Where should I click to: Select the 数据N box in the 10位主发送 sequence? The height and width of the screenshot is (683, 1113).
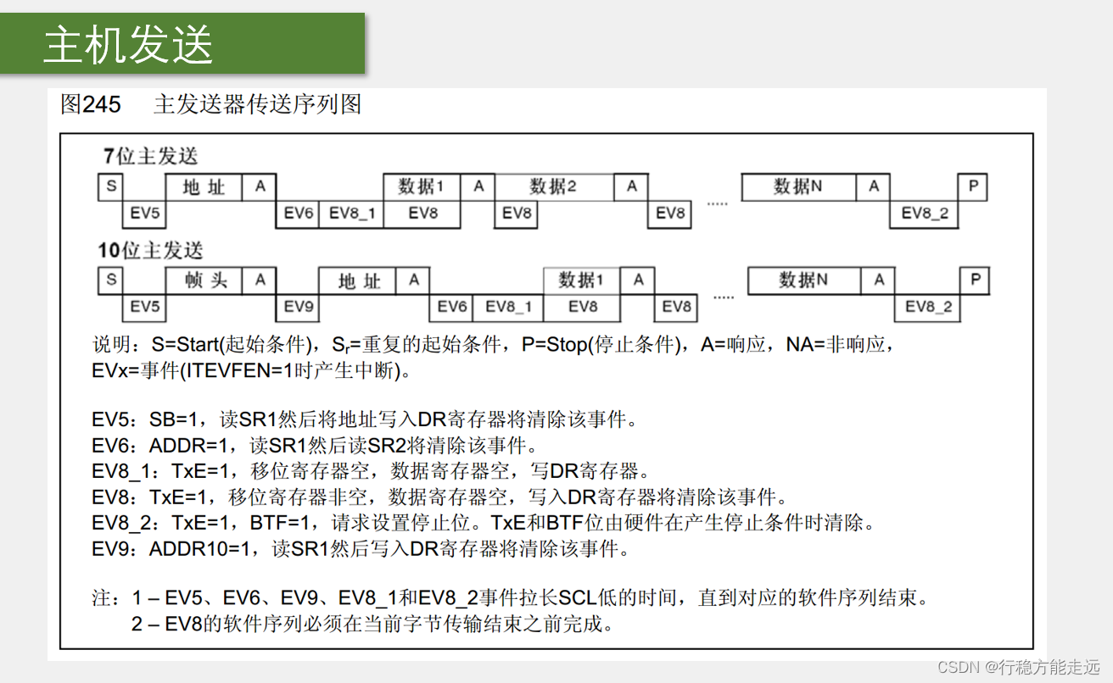[805, 280]
